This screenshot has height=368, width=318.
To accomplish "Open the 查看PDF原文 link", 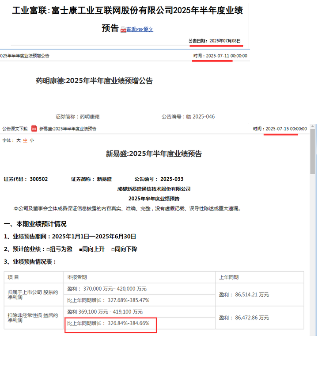I will pyautogui.click(x=140, y=29).
